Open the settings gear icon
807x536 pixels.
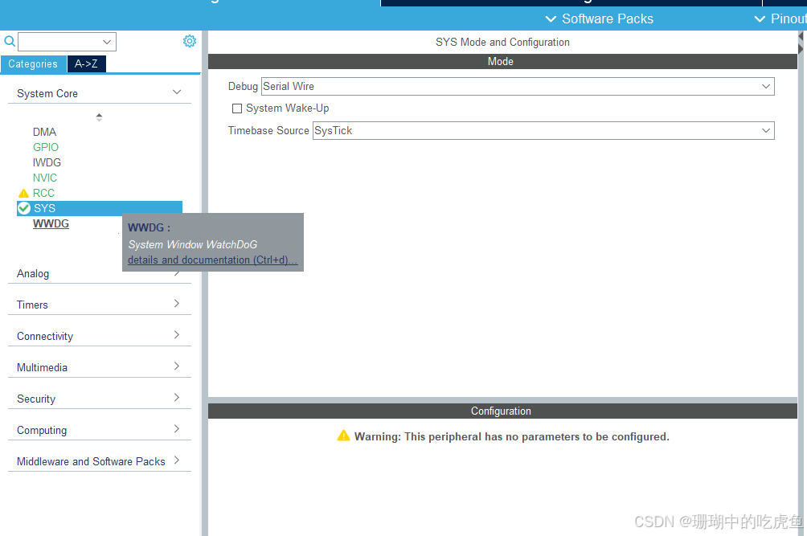click(x=190, y=41)
